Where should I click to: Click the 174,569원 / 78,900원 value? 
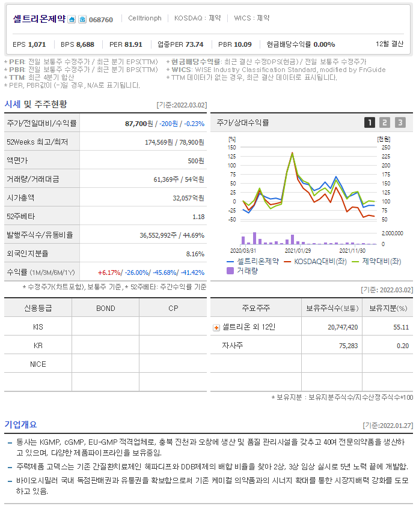pyautogui.click(x=174, y=142)
